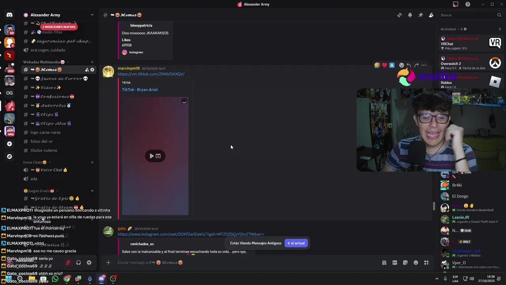The image size is (506, 285).
Task: Open more options on marvinpm18's message
Action: click(x=424, y=65)
